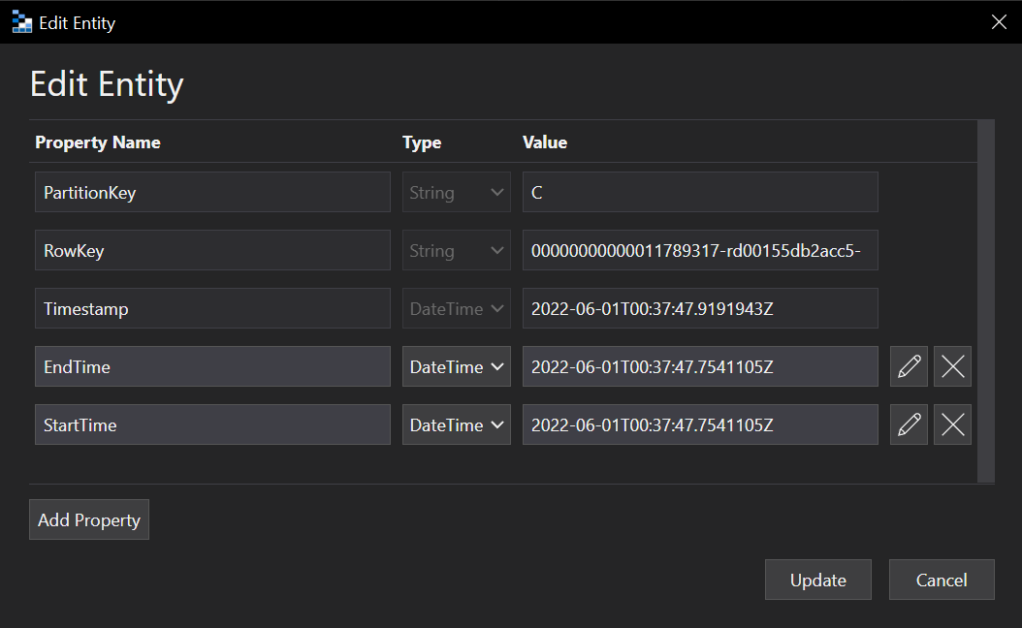This screenshot has height=628, width=1022.
Task: Click the disabled Timestamp type dropdown
Action: 457,308
